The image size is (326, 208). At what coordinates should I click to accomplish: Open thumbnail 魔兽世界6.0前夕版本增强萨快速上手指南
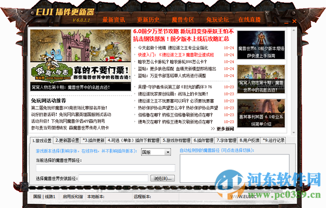(x=261, y=45)
